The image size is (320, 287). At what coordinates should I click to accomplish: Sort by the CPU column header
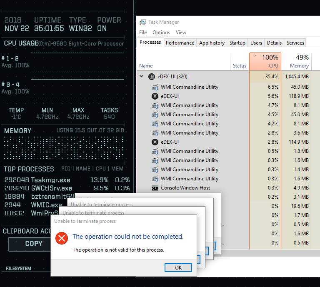click(x=265, y=62)
